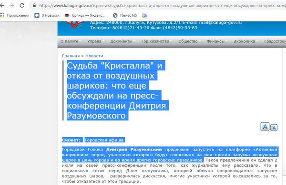Open the NewsCMS bookmark
This screenshot has height=185, width=286.
[x=125, y=15]
